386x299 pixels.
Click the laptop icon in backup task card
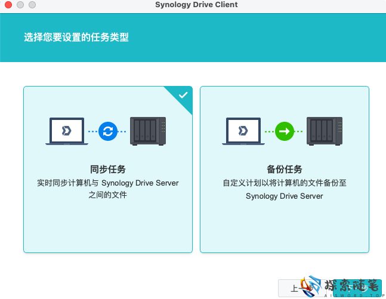(x=243, y=131)
